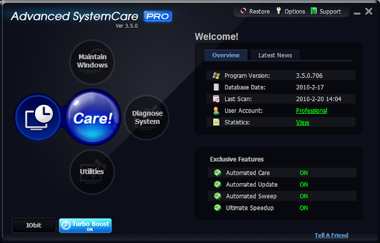This screenshot has height=243, width=380.
Task: Click the Automated Sweep label
Action: 251,196
